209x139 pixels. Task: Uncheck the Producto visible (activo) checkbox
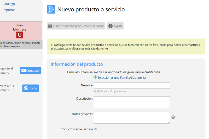(x=95, y=129)
